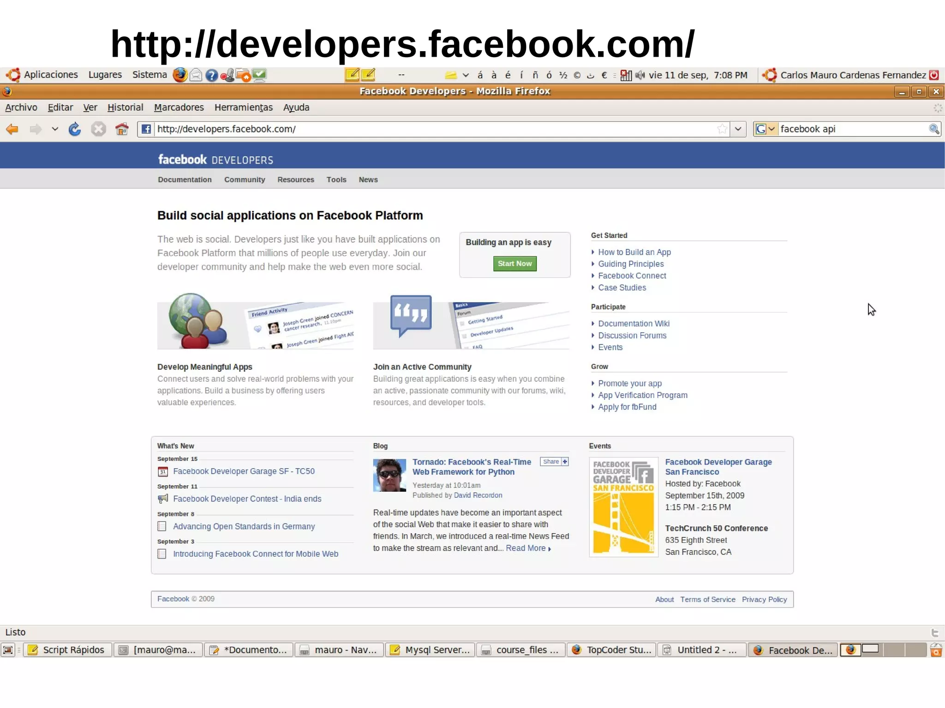The height and width of the screenshot is (708, 945).
Task: Switch to the Script Rápidos taskbar window
Action: (67, 650)
